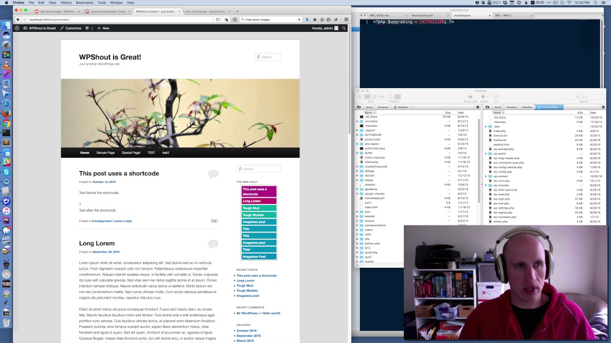Click the admin bar search magnifier icon
The width and height of the screenshot is (611, 343).
point(344,28)
